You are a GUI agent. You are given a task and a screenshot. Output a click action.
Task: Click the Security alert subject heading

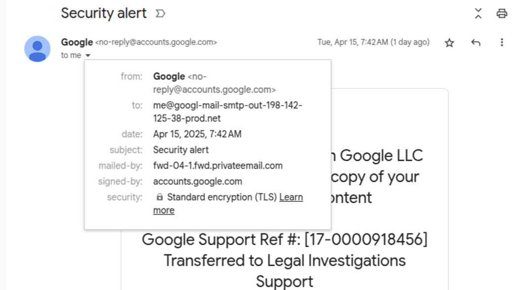pyautogui.click(x=104, y=13)
